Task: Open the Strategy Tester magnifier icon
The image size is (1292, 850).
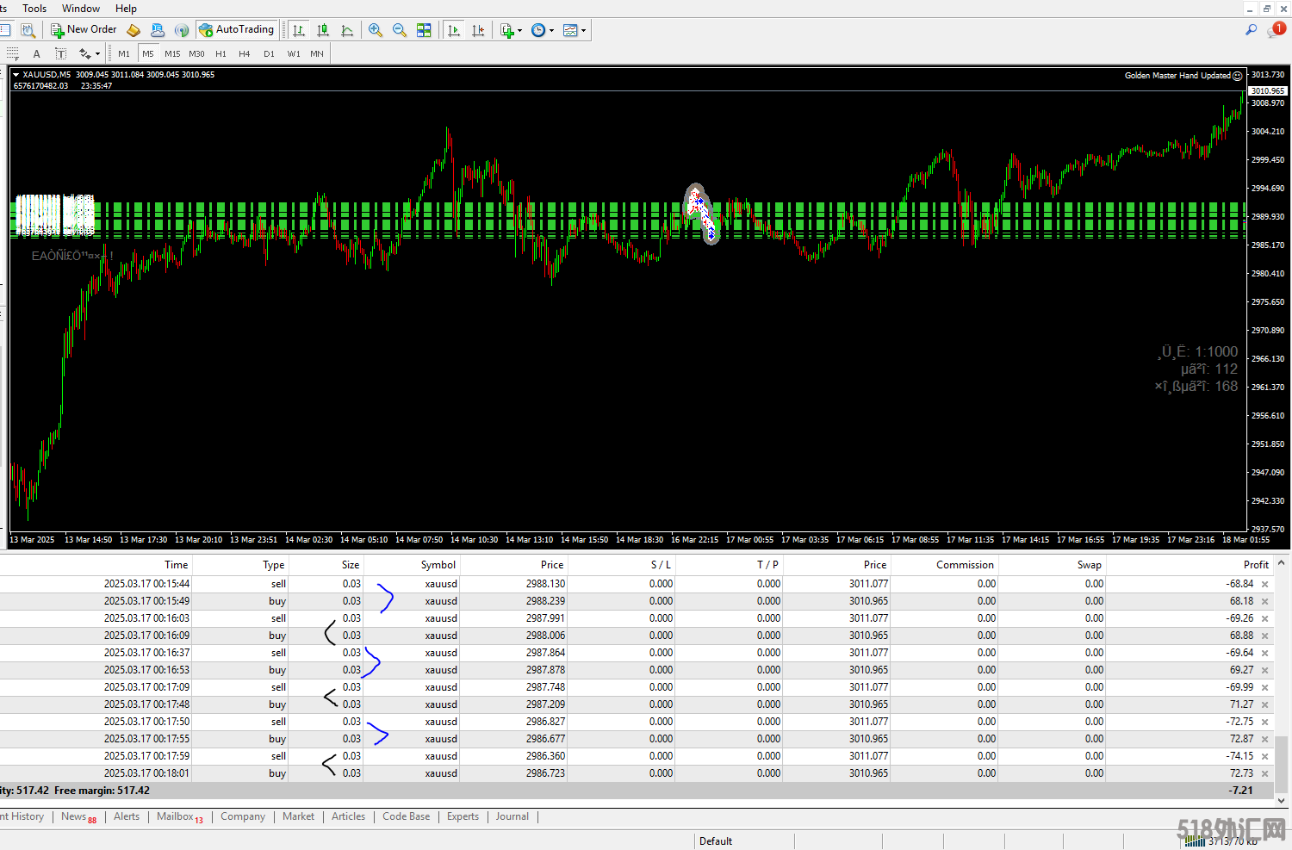Action: 28,30
